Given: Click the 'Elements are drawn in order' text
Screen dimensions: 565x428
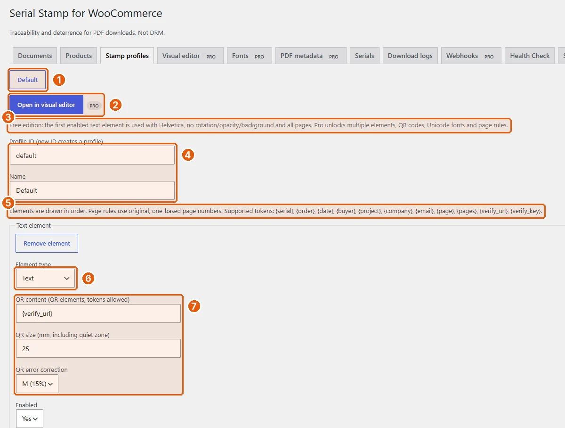Looking at the screenshot, I should (x=276, y=211).
